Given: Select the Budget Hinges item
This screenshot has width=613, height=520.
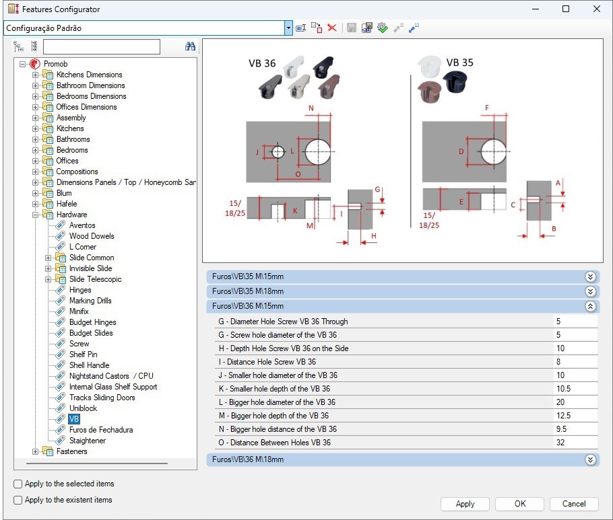Looking at the screenshot, I should pos(93,322).
